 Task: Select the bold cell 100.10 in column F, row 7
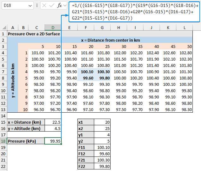point(86,72)
